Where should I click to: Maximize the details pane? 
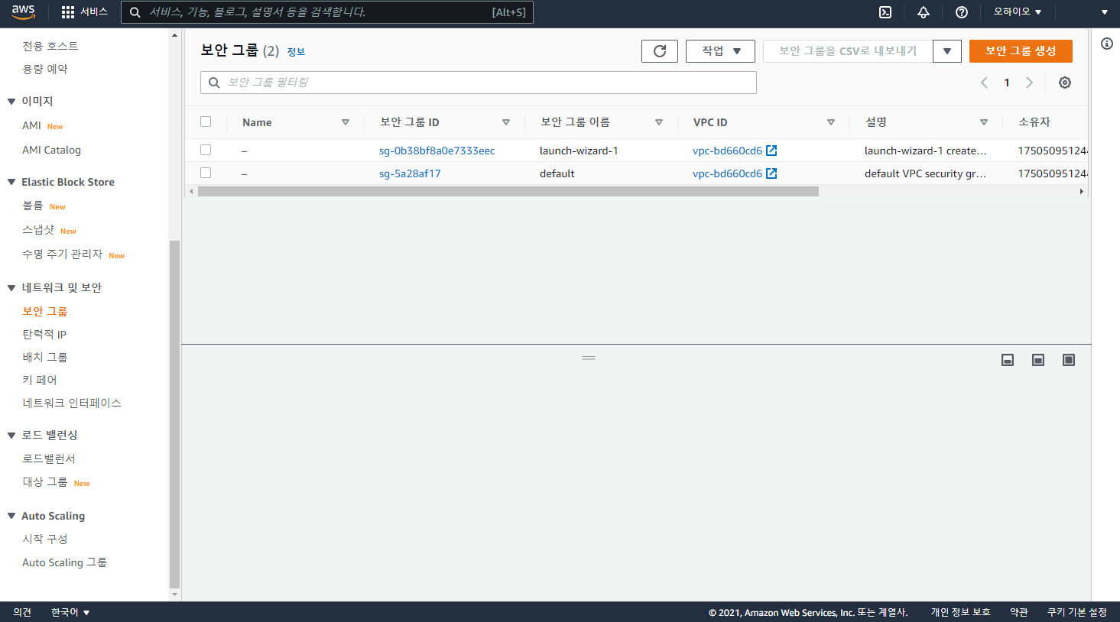click(x=1069, y=360)
